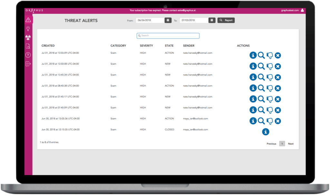Open the To date calendar picker

coord(212,20)
